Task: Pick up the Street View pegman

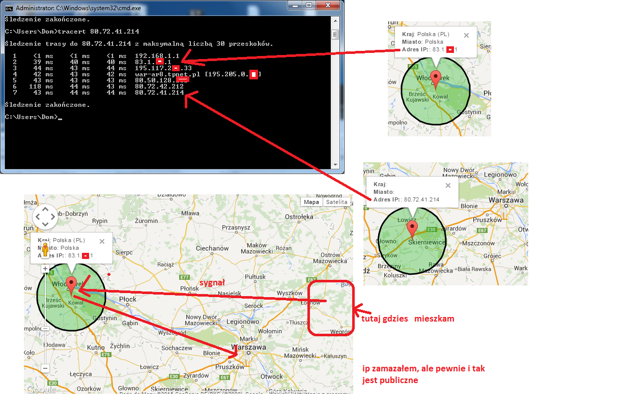Action: (x=45, y=250)
